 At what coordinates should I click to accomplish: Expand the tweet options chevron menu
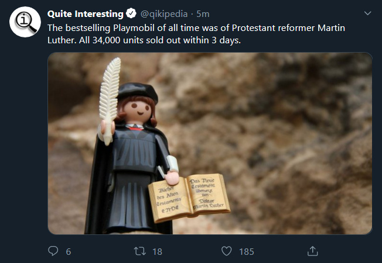point(367,13)
